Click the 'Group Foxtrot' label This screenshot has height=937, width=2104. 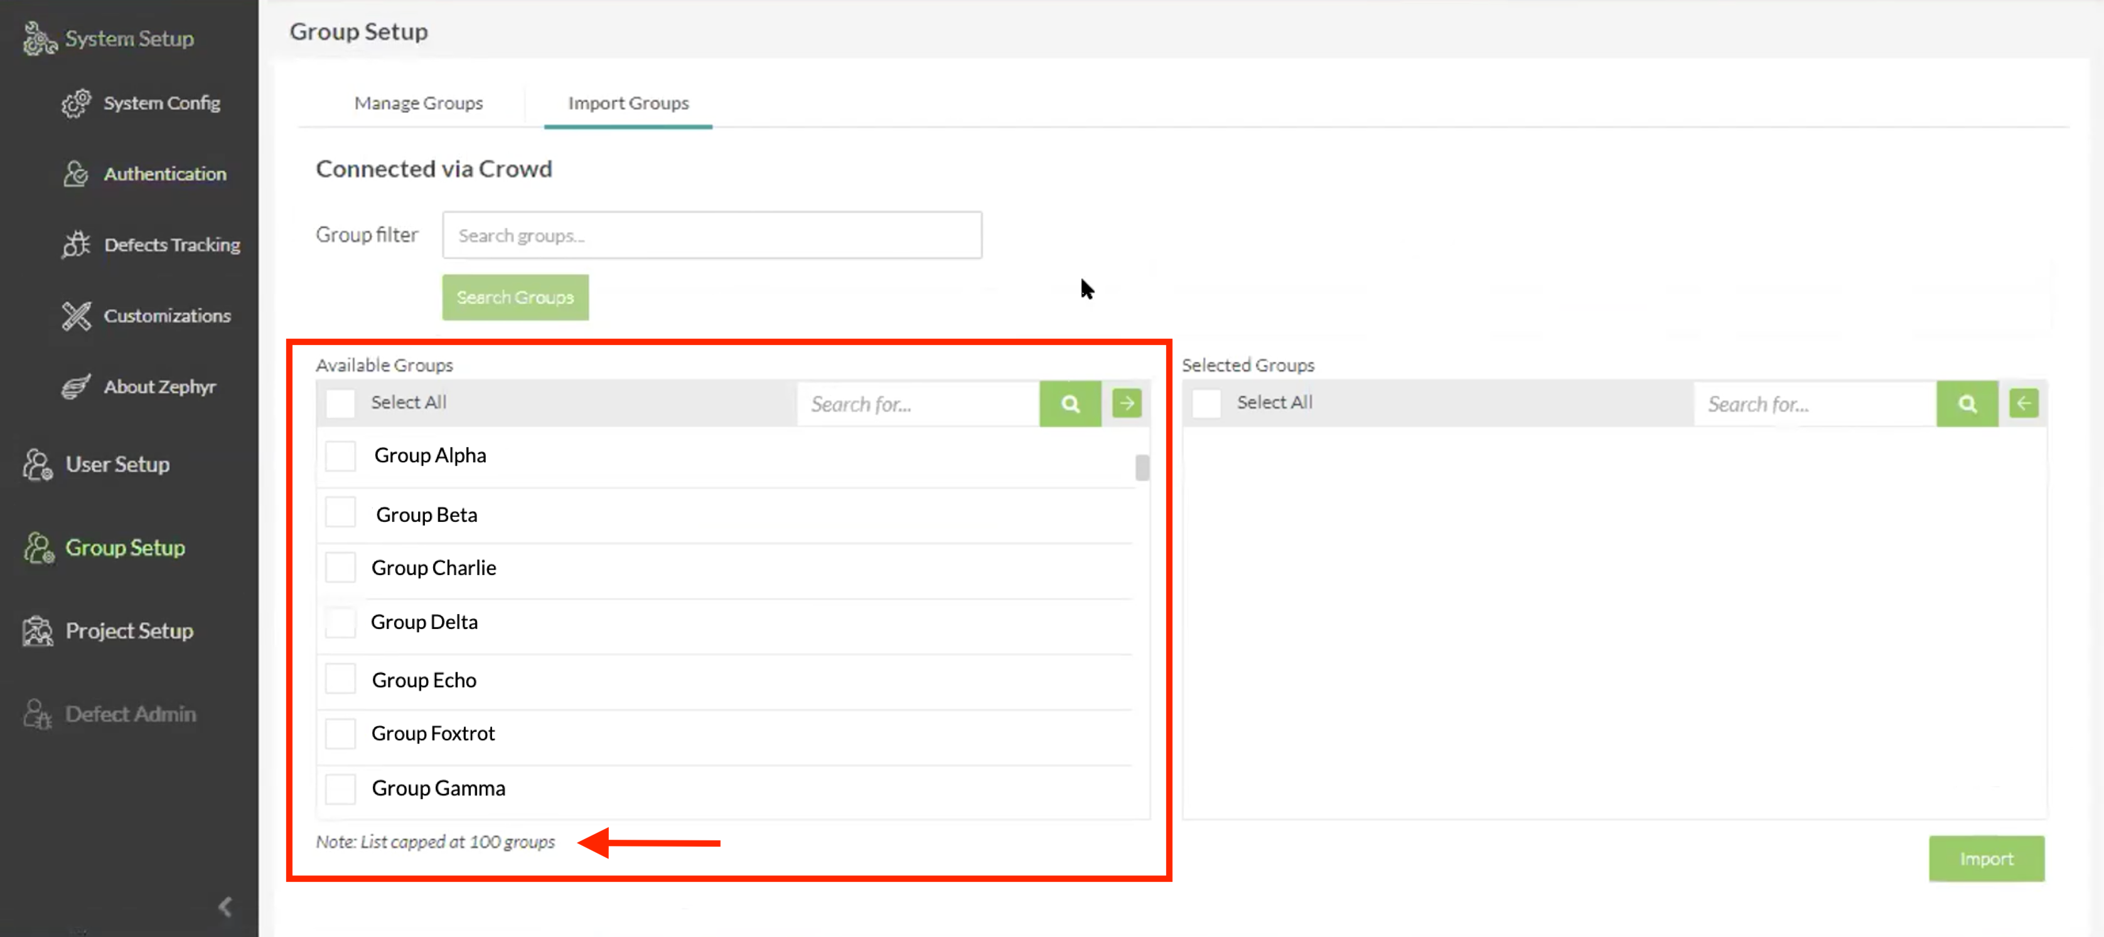[x=433, y=733]
